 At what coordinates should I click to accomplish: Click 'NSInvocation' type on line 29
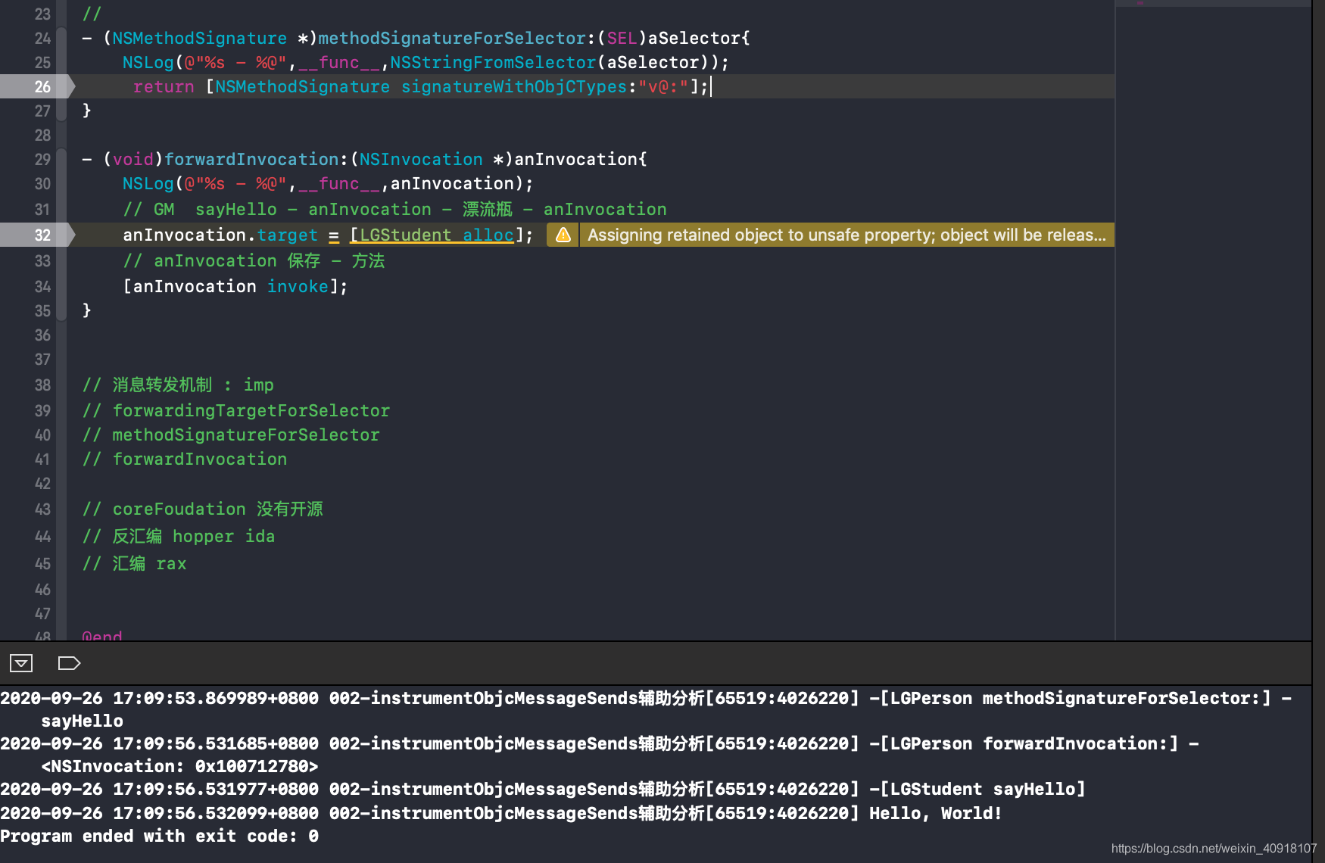421,159
